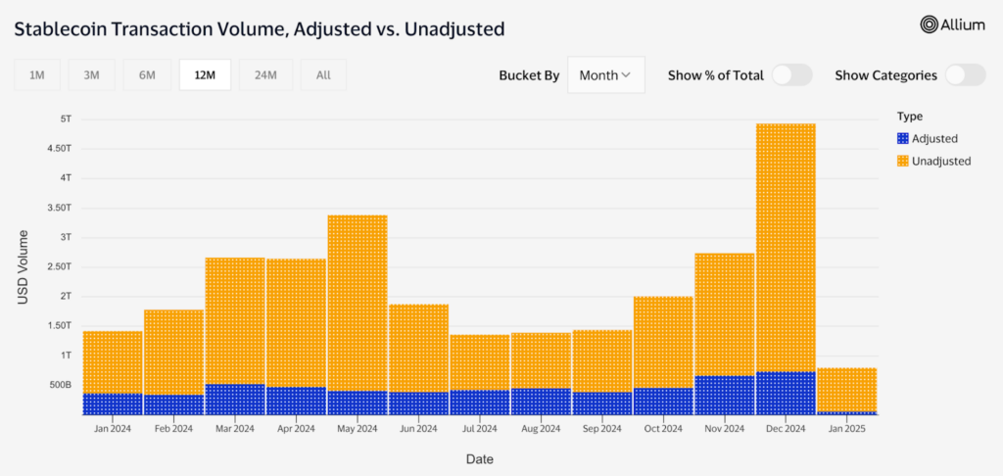Click the Unadjusted legend label
The width and height of the screenshot is (1003, 476).
tap(941, 161)
